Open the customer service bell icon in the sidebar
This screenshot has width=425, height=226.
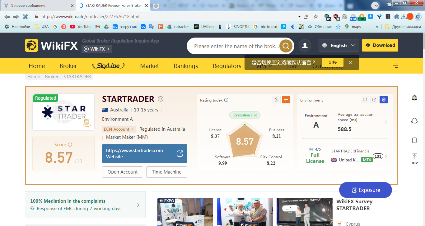(x=414, y=98)
